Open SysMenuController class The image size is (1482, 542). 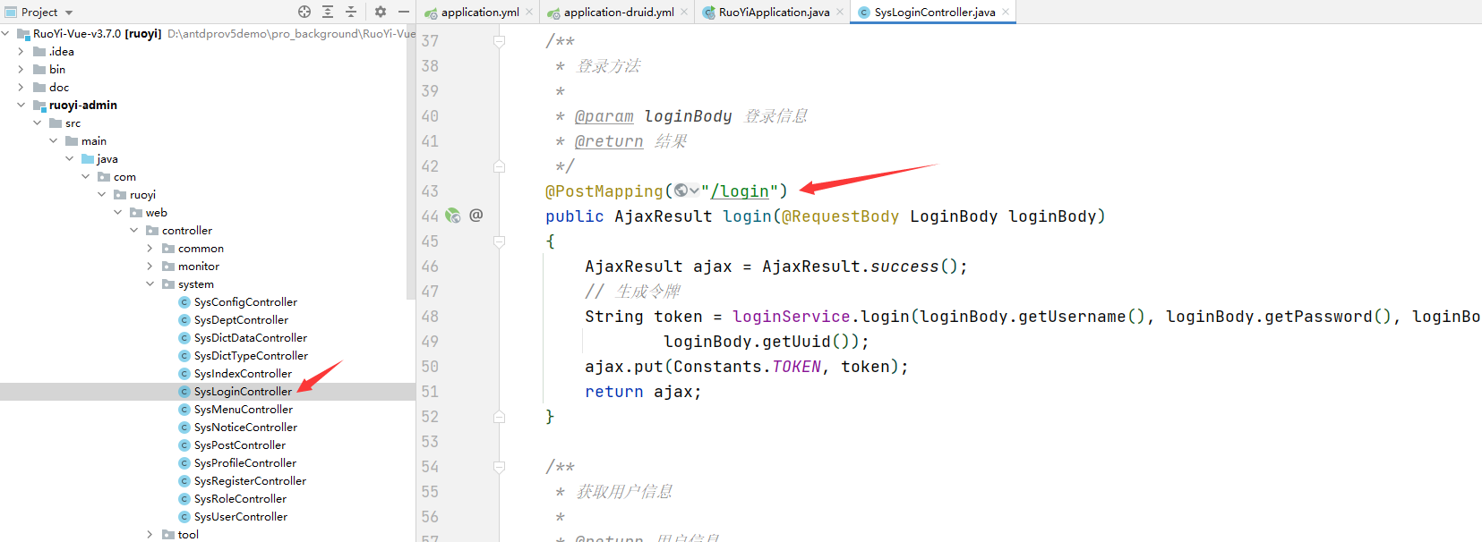244,409
